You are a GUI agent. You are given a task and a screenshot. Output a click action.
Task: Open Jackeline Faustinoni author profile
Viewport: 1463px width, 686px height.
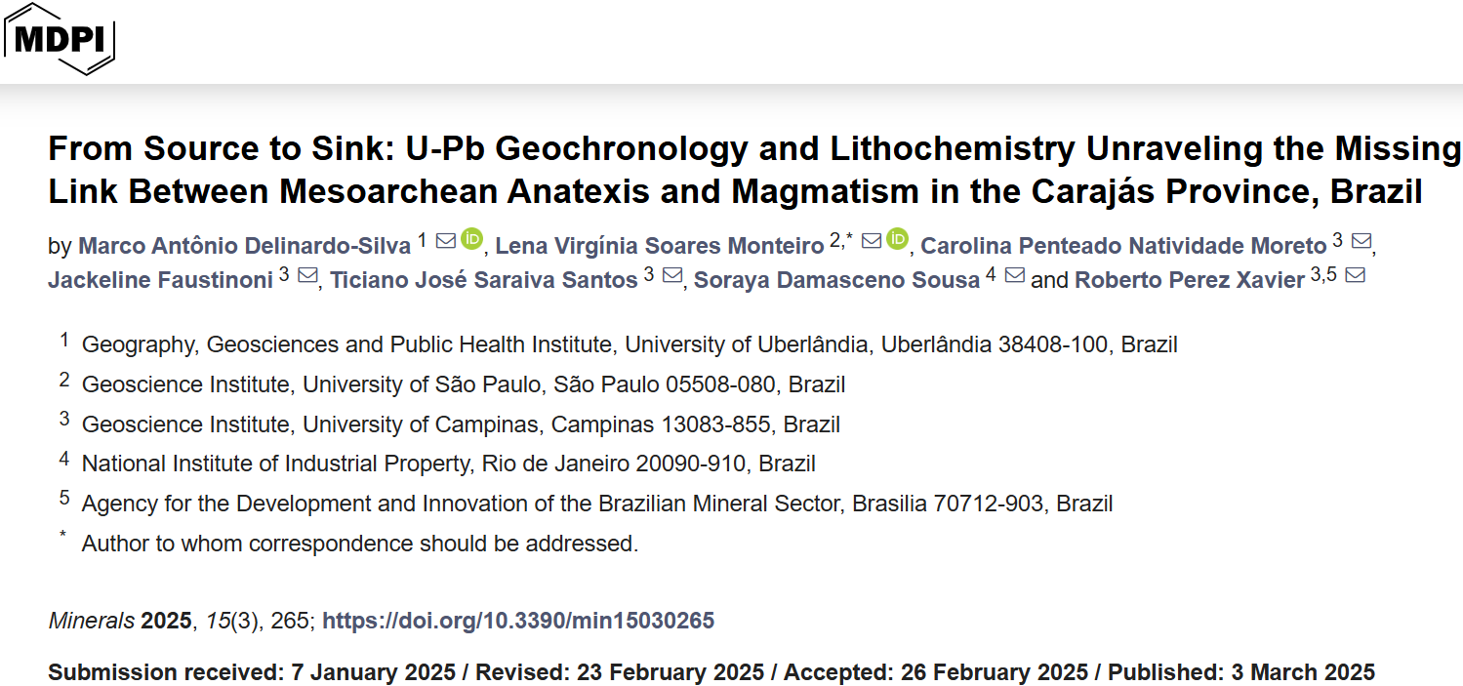(160, 281)
